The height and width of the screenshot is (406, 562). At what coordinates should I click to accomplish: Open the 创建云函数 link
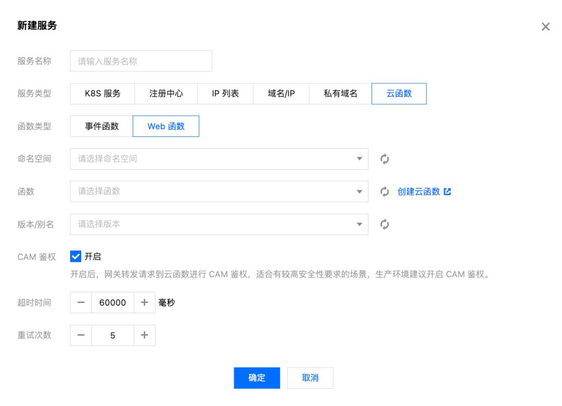click(x=424, y=192)
